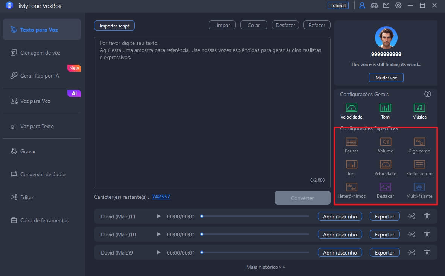
Task: Open Caixa de ferramentas section
Action: coord(42,220)
